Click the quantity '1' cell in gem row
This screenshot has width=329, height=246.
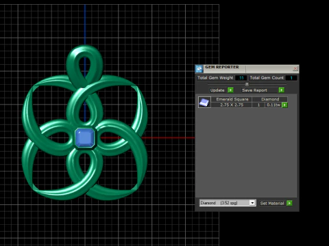pos(258,105)
